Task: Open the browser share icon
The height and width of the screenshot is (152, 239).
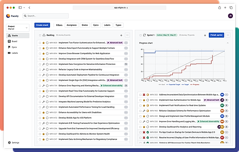Action: pyautogui.click(x=220, y=7)
